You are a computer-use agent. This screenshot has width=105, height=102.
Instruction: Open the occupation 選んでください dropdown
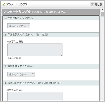click(21, 74)
